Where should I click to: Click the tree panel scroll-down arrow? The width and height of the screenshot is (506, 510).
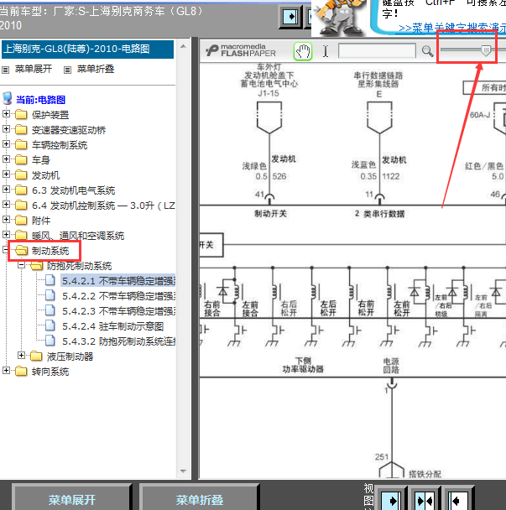click(183, 471)
